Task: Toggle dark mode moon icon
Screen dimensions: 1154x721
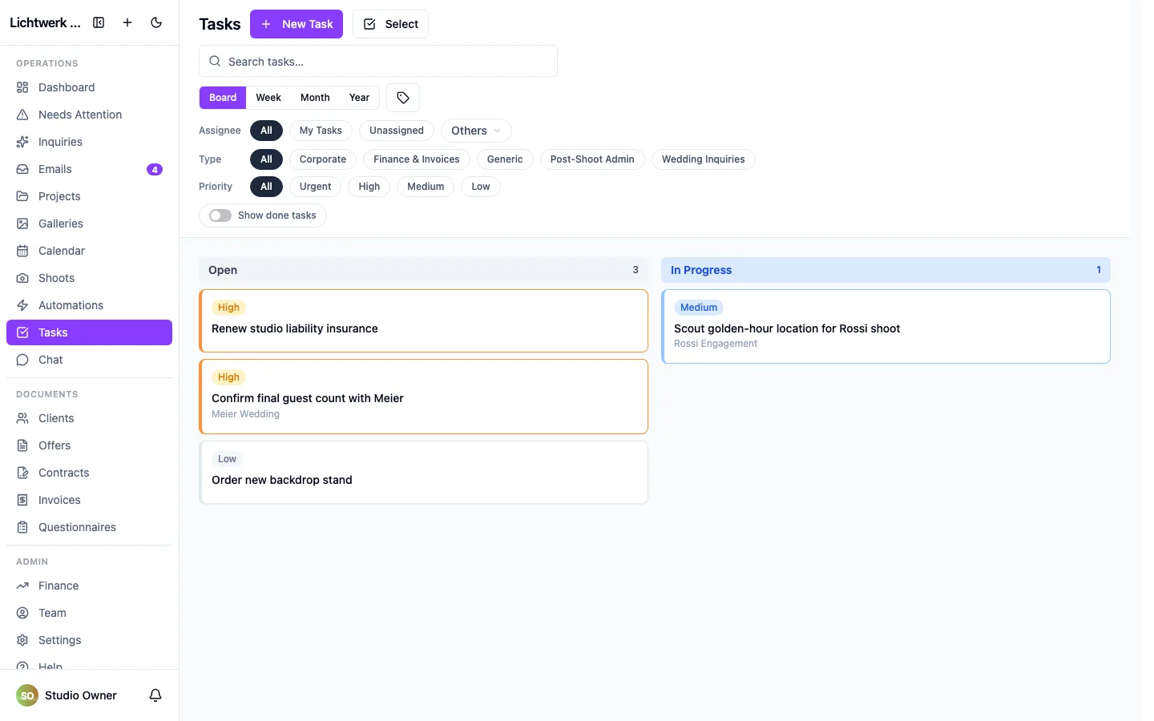Action: (x=156, y=22)
